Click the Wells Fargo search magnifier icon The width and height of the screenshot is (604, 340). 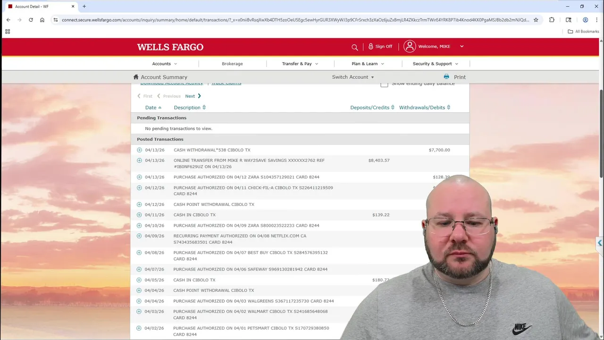coord(355,47)
